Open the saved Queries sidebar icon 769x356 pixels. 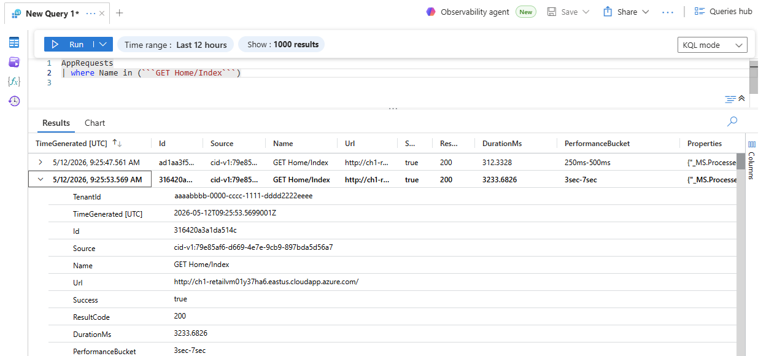click(14, 62)
